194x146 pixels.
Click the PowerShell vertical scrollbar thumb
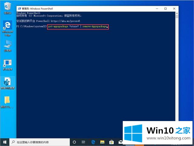pyautogui.click(x=177, y=16)
